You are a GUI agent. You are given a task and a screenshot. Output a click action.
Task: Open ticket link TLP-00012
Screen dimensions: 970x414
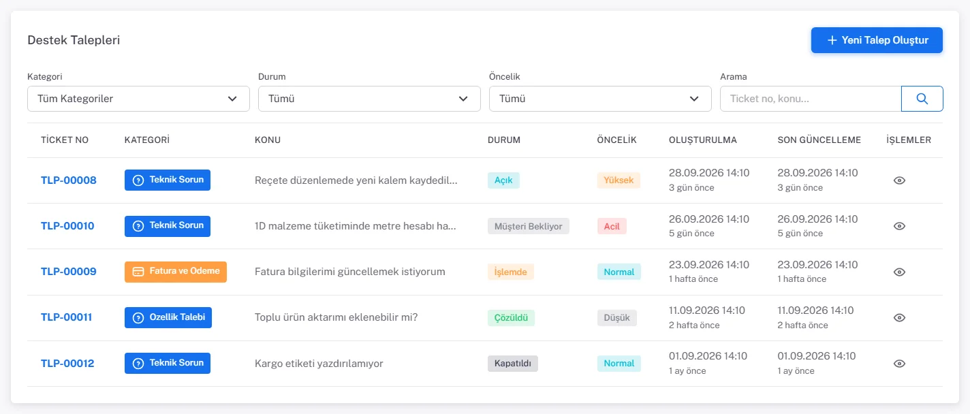coord(67,364)
